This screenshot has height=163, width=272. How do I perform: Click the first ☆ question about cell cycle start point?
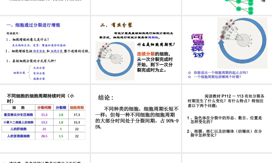tap(218, 73)
